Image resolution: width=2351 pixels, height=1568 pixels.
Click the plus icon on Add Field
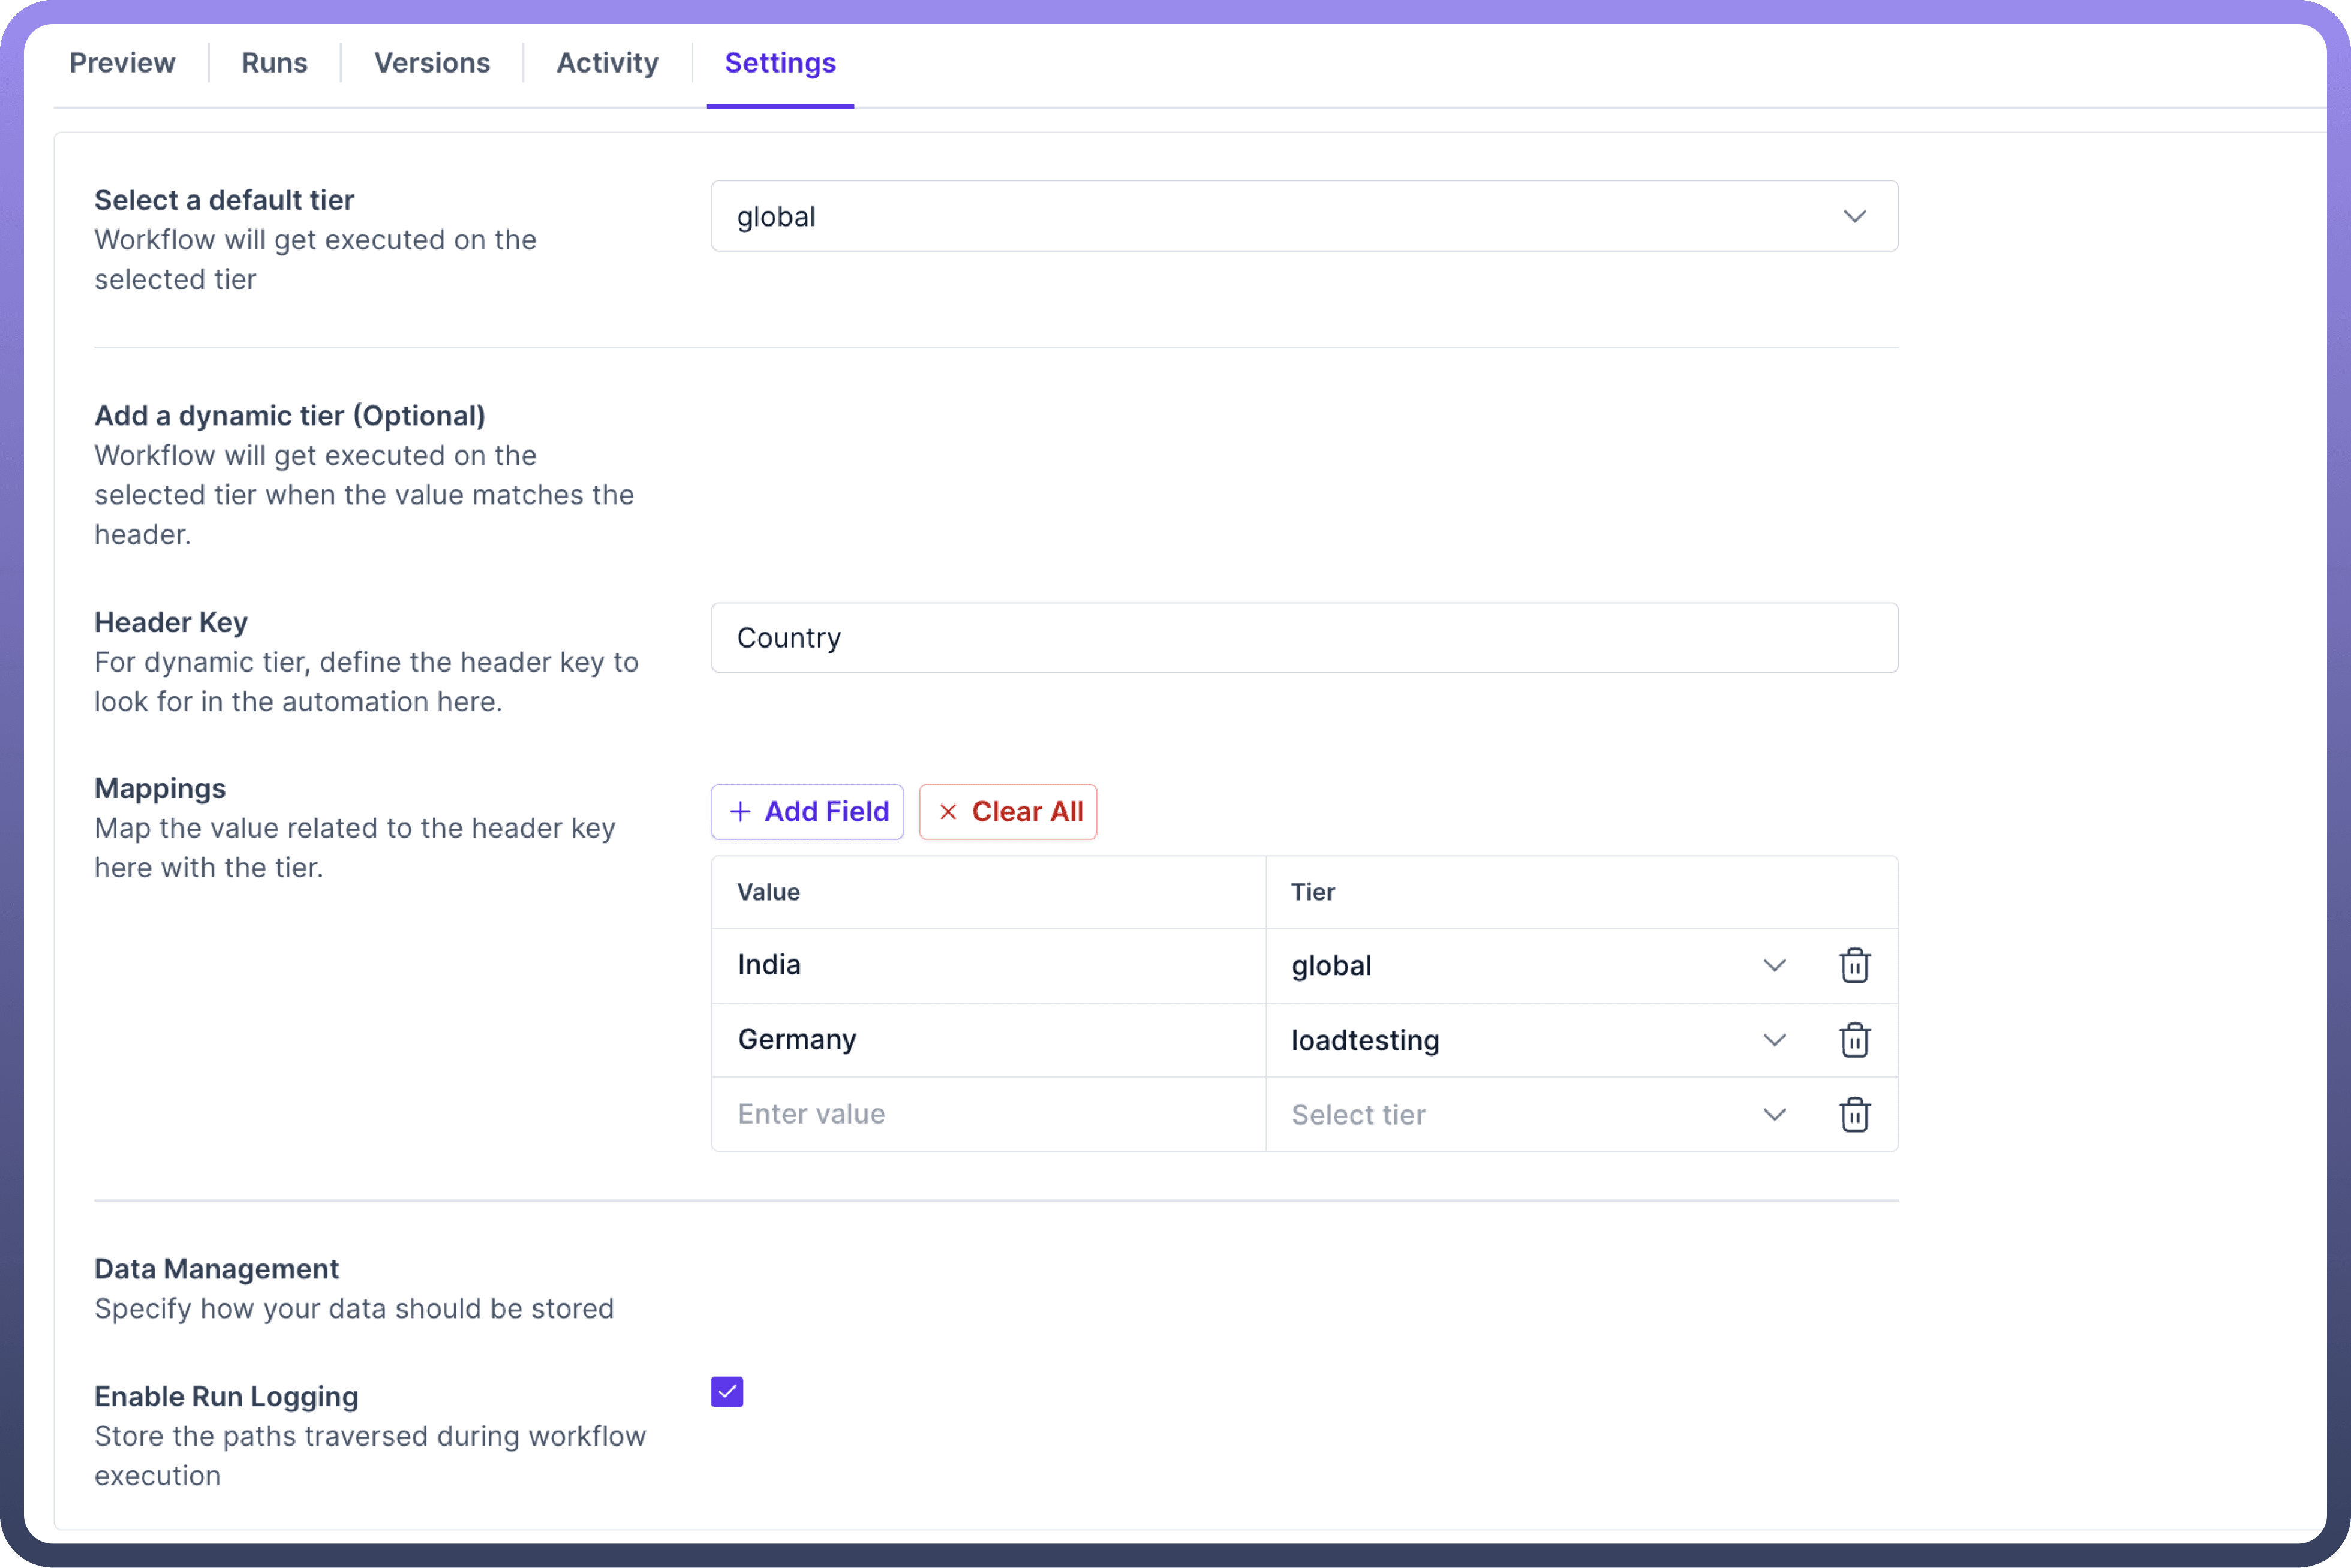pos(740,812)
